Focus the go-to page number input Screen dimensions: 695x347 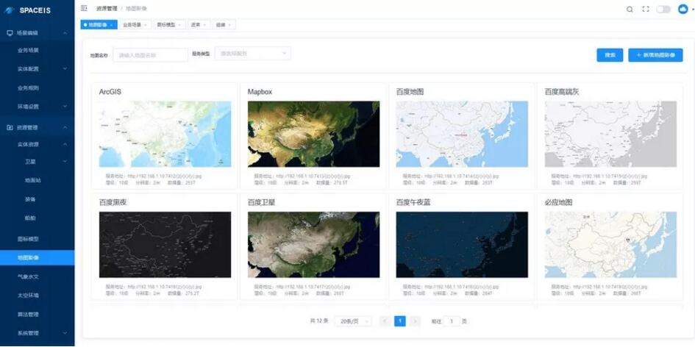coord(452,321)
